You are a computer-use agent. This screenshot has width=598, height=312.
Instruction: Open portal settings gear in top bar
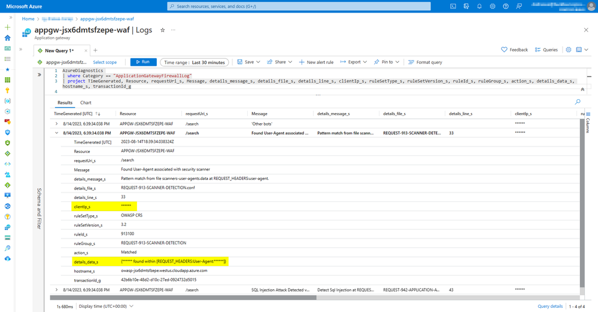tap(493, 7)
